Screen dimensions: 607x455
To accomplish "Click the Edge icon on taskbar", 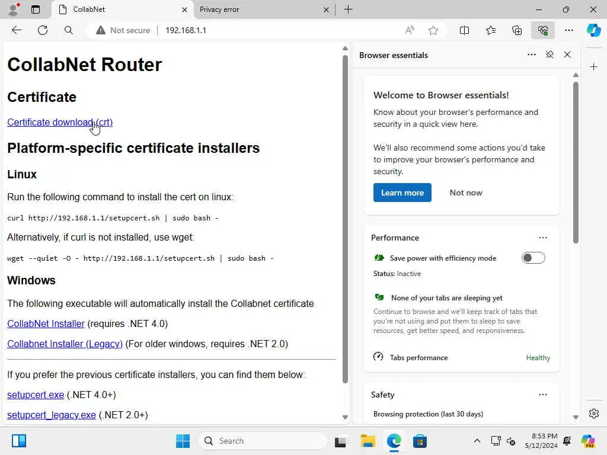I will [394, 441].
